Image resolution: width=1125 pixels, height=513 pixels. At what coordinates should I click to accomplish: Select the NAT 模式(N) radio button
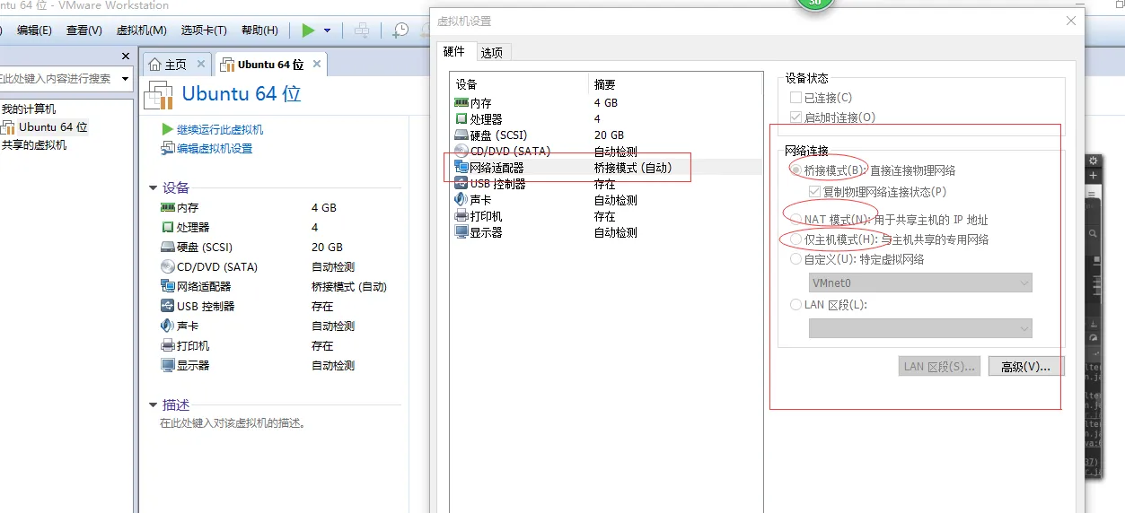pyautogui.click(x=795, y=220)
